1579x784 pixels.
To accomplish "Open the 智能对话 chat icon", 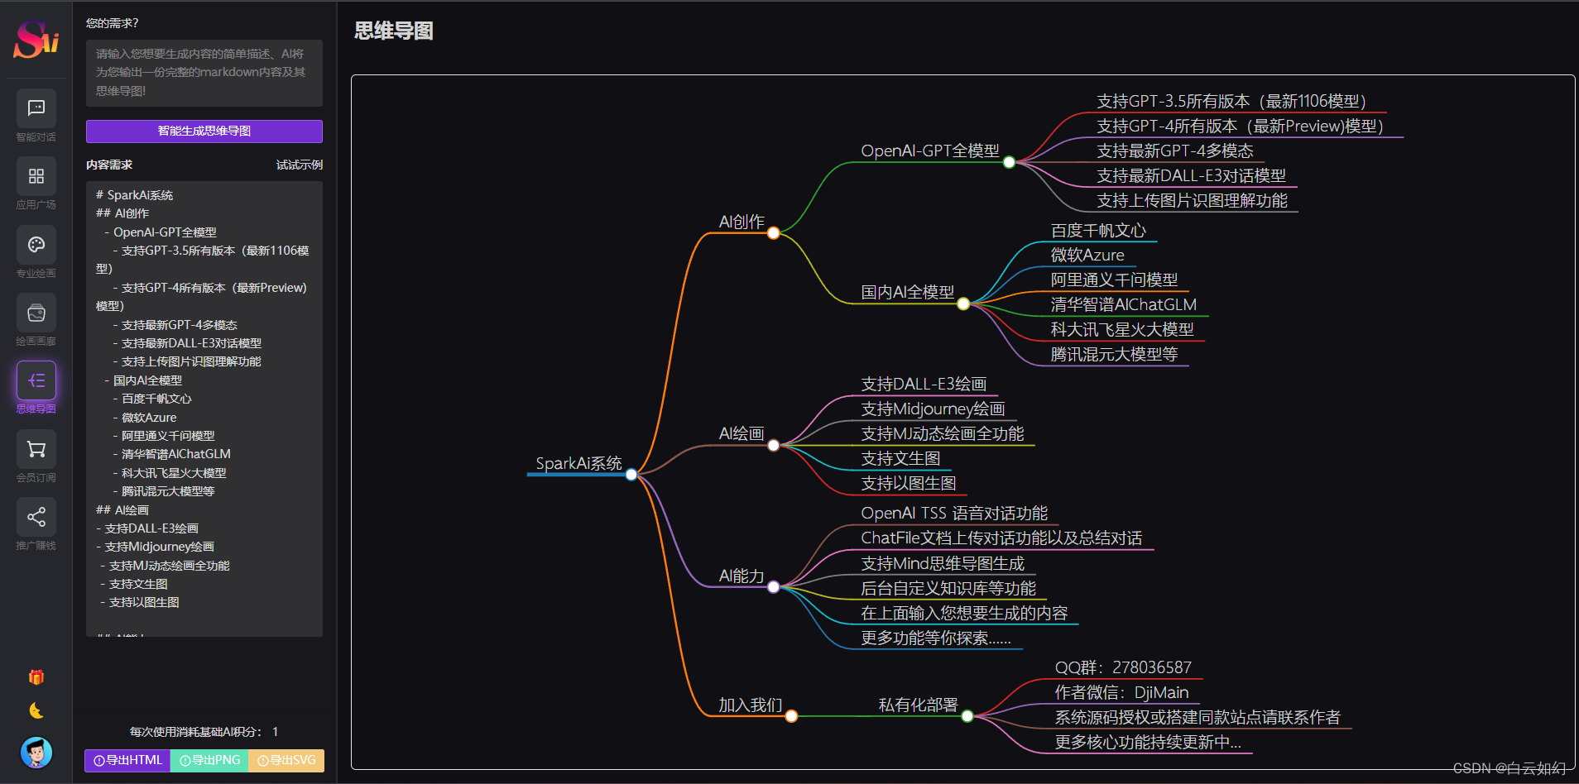I will (36, 108).
